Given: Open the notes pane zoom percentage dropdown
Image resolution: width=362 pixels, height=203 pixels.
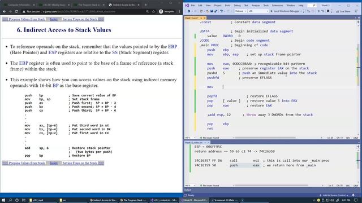Looking at the screenshot, I should [190, 186].
